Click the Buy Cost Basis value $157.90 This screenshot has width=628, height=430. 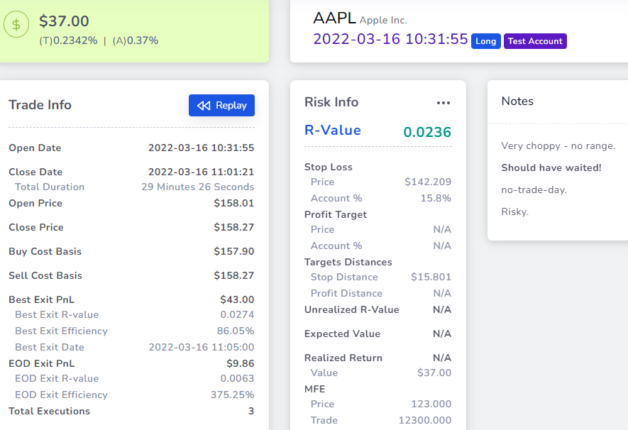[234, 251]
